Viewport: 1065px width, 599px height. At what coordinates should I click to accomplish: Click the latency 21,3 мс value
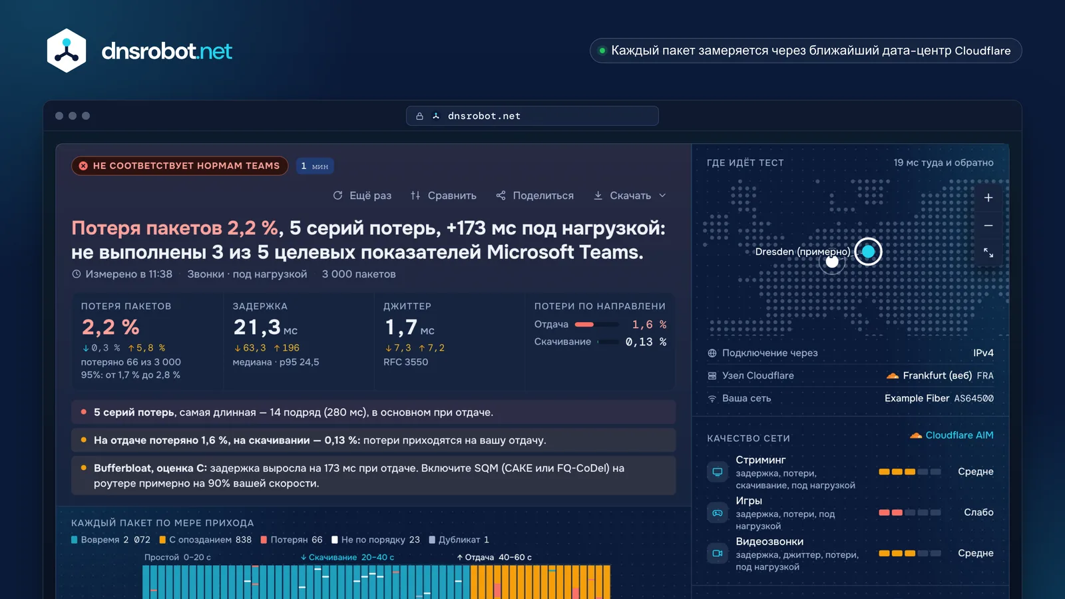[x=265, y=327]
